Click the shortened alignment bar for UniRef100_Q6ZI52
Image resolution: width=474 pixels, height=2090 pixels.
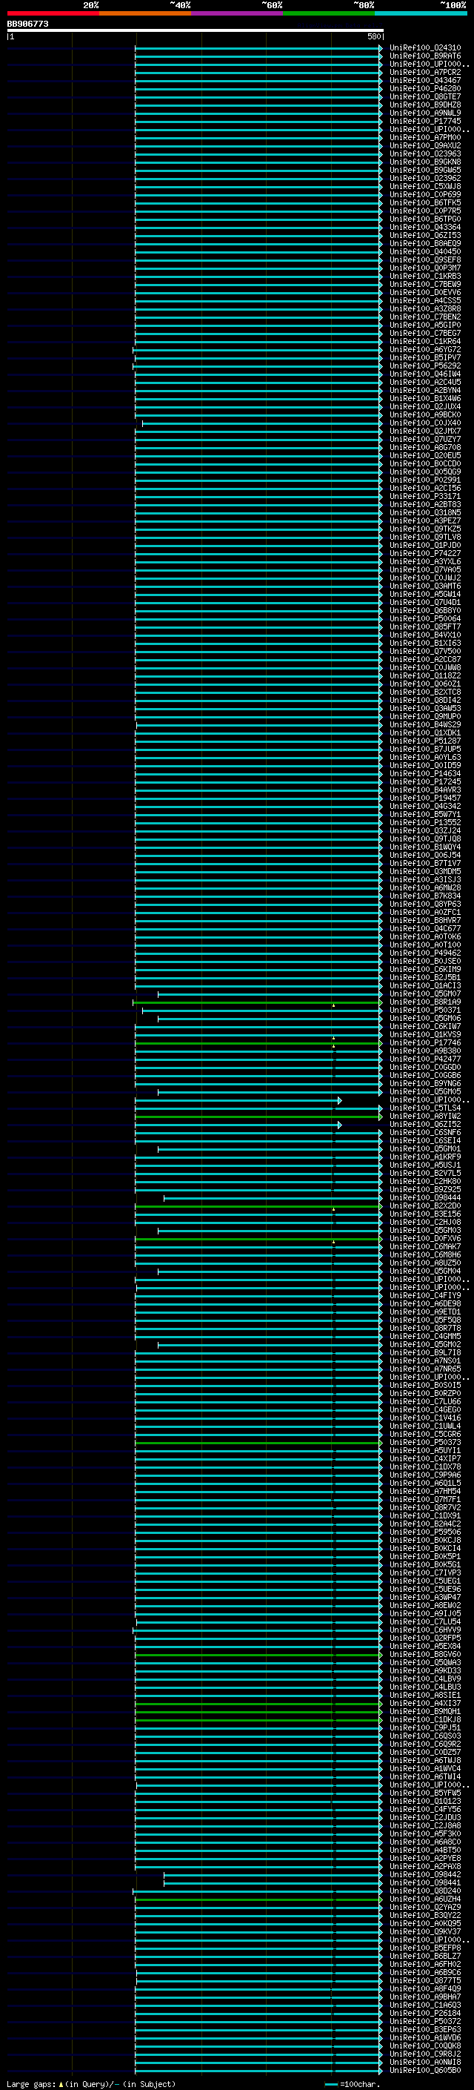pos(238,1125)
